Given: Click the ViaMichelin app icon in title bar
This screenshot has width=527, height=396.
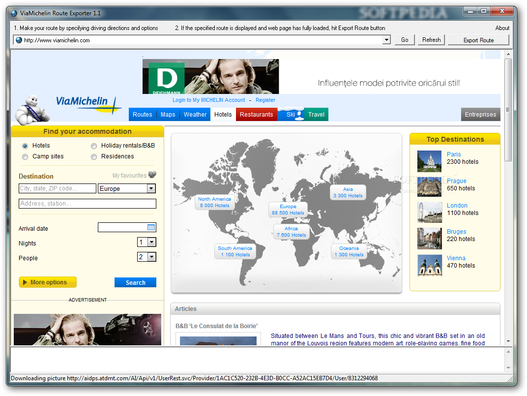Looking at the screenshot, I should (x=14, y=13).
